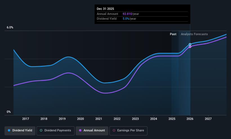The image size is (231, 139).
Task: Click the 2019 x-axis label
Action: [x=62, y=119]
